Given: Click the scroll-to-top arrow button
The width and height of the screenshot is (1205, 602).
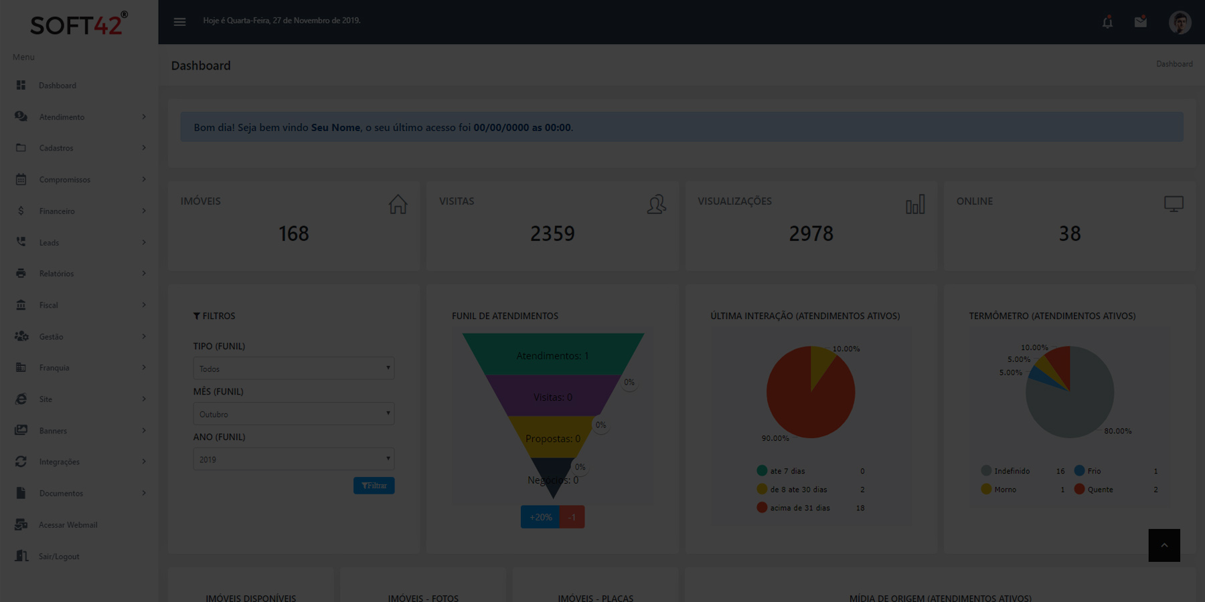Looking at the screenshot, I should click(1164, 546).
